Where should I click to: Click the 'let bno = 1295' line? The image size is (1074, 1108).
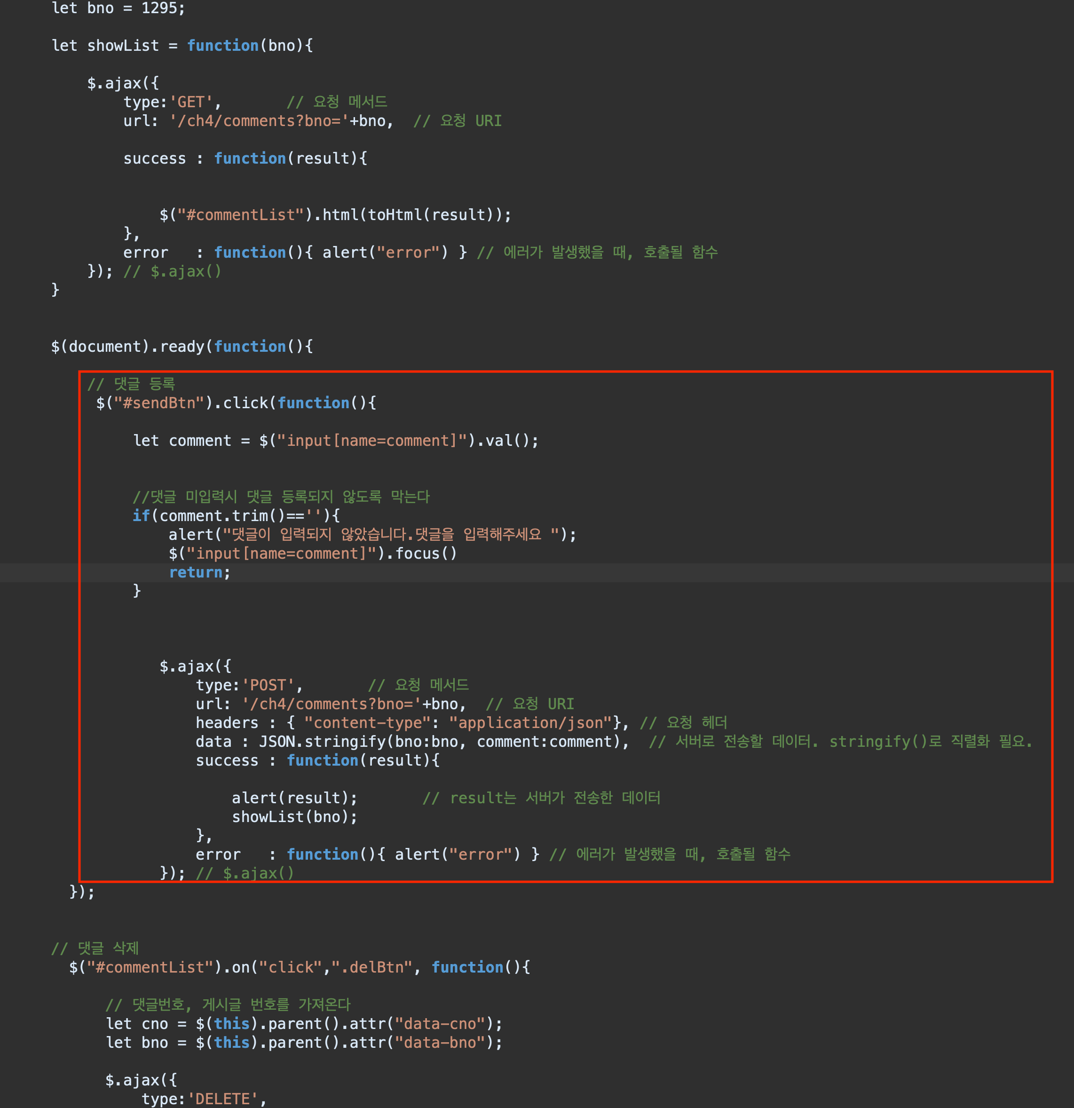[x=118, y=8]
